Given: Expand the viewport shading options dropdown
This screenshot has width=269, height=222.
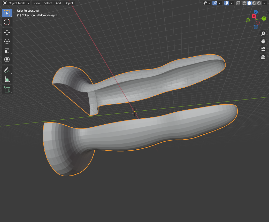Looking at the screenshot, I should (x=264, y=3).
